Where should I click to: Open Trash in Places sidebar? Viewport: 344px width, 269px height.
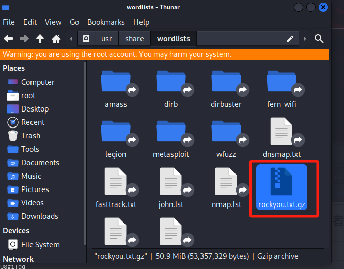[24, 136]
